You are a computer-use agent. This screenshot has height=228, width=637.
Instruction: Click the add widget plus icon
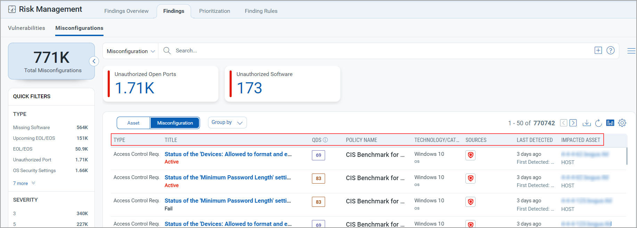pos(598,50)
